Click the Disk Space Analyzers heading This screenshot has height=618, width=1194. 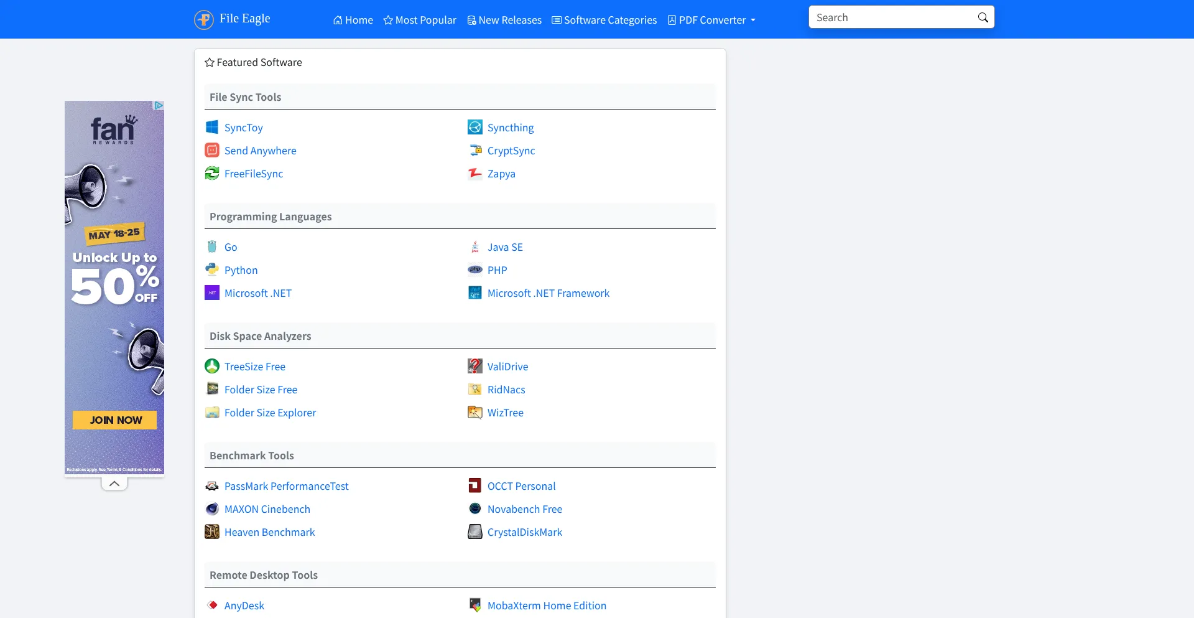pos(261,336)
